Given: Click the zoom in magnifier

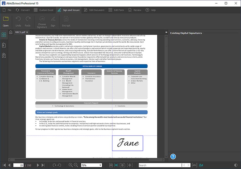Looking at the screenshot, I should pos(70,165).
